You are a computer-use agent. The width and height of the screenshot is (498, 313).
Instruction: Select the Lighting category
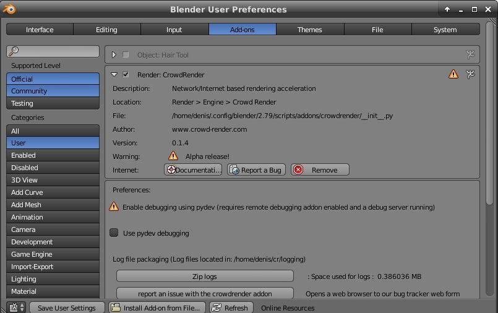[x=53, y=279]
